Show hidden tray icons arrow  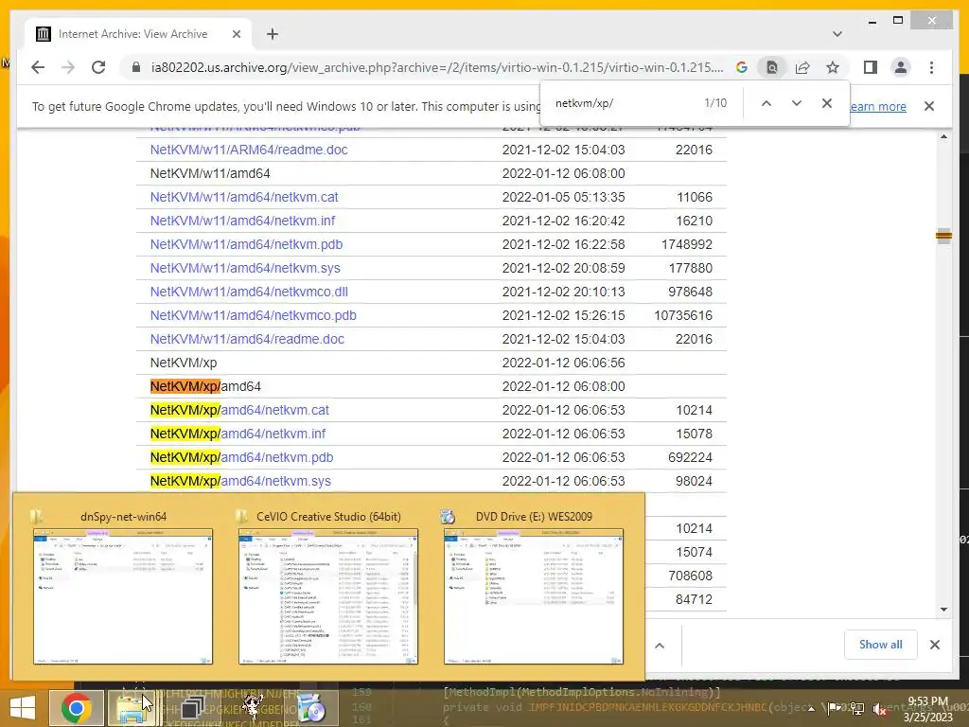[x=811, y=708]
